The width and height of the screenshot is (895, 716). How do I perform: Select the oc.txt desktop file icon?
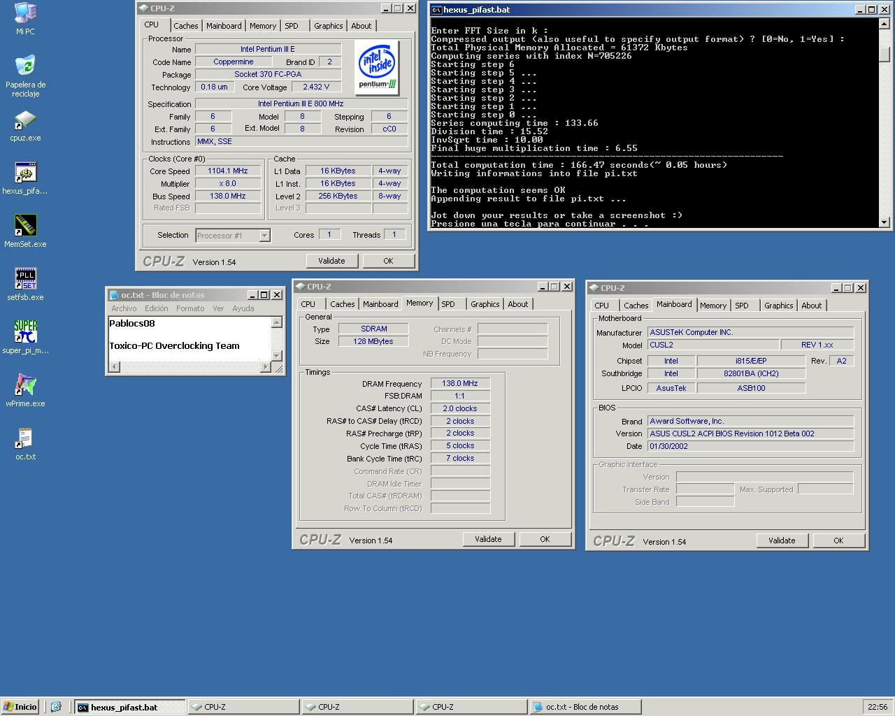pos(25,438)
